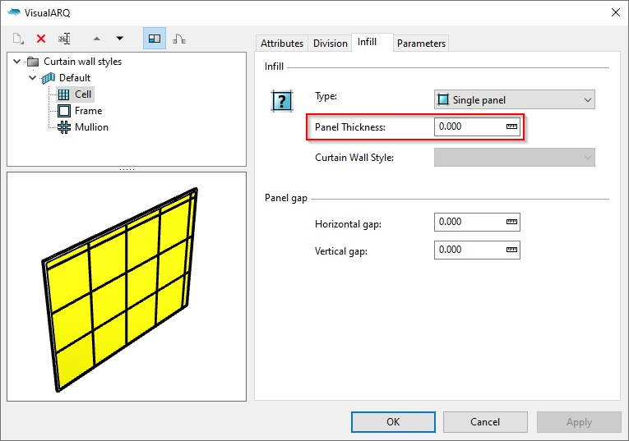
Task: Click the Rename style toolbar icon
Action: [x=64, y=39]
